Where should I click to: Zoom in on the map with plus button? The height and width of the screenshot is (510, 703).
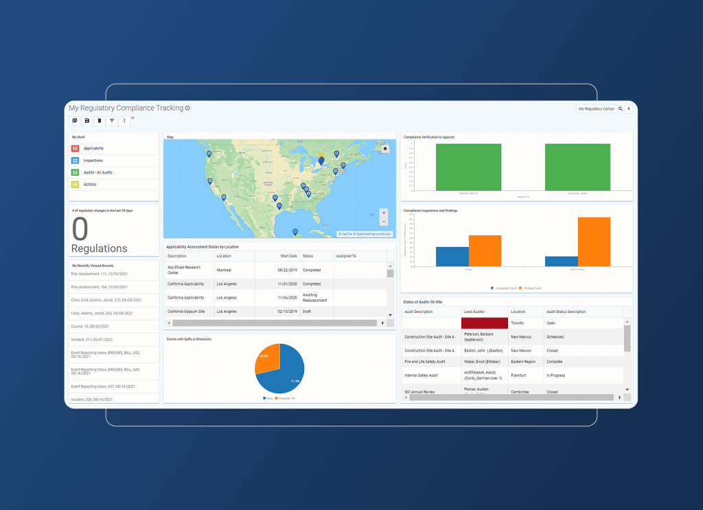(383, 212)
